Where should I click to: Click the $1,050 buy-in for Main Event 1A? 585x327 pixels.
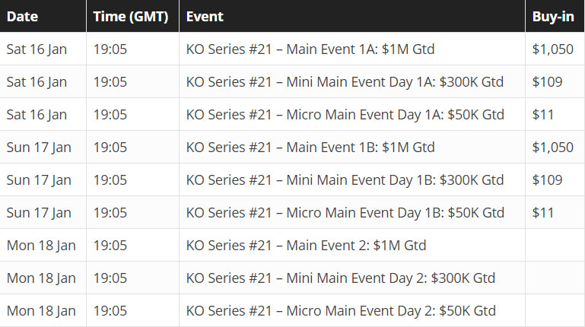pyautogui.click(x=552, y=49)
